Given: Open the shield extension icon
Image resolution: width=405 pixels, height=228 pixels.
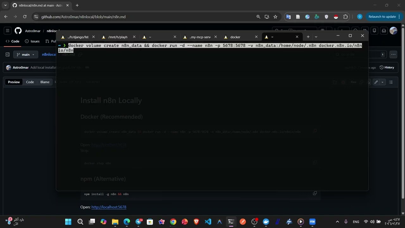Looking at the screenshot, I should point(327,17).
